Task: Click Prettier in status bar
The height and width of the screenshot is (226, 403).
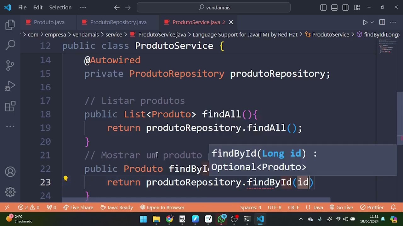Action: pyautogui.click(x=372, y=207)
